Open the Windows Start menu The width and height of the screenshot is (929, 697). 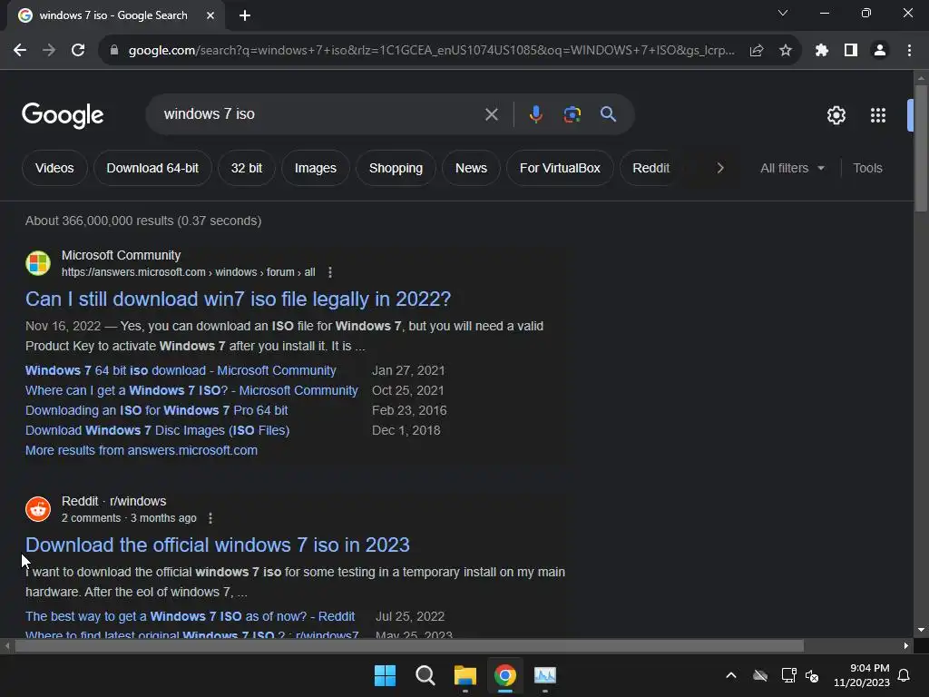385,675
